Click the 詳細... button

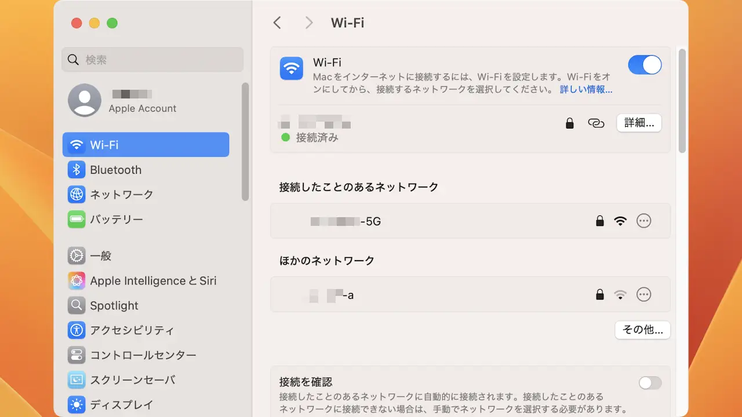(639, 123)
